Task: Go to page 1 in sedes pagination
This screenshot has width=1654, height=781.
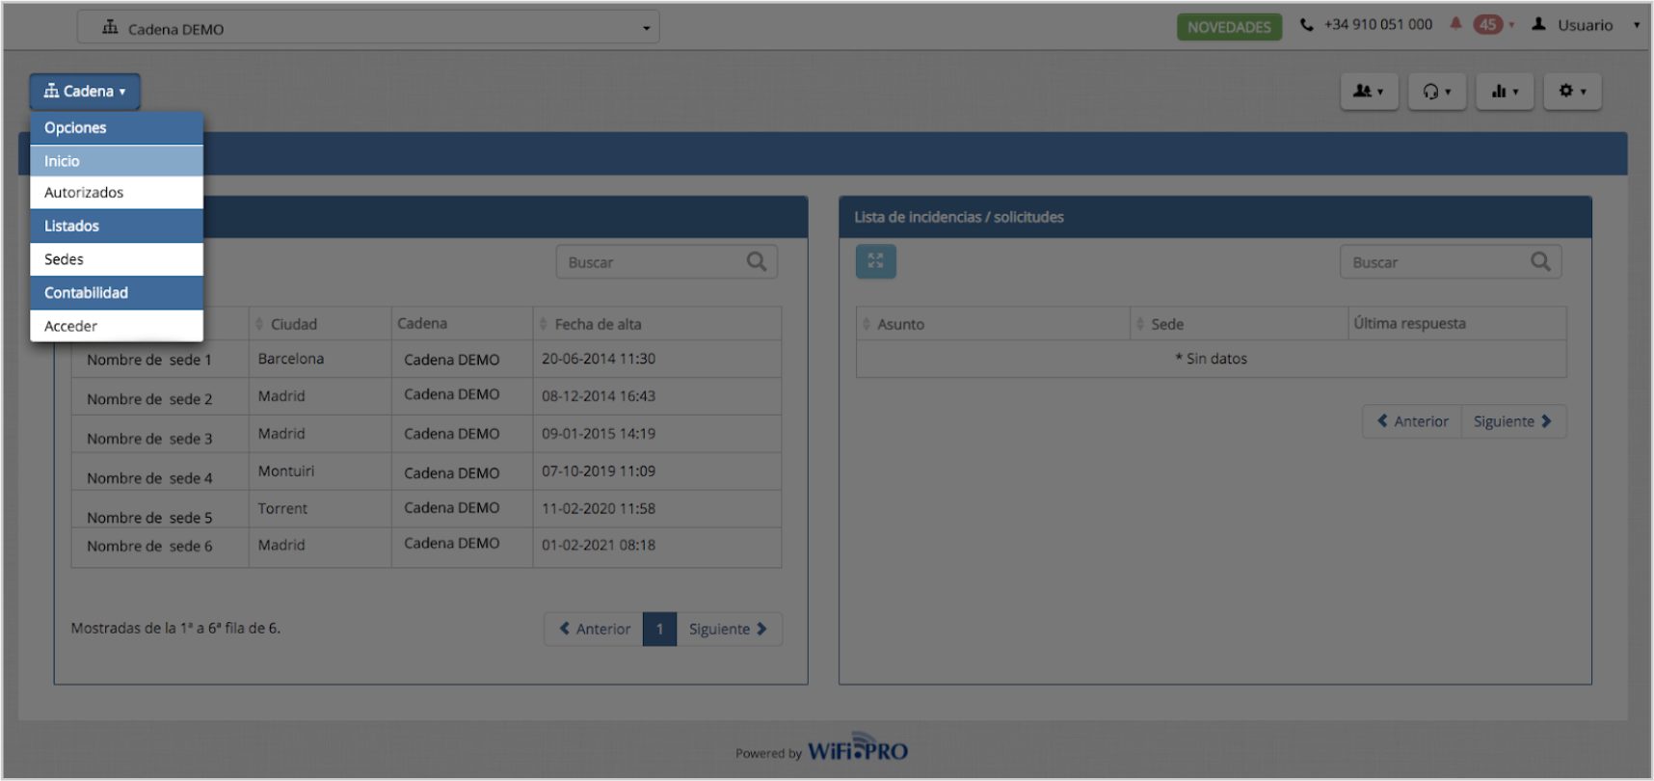Action: [659, 629]
